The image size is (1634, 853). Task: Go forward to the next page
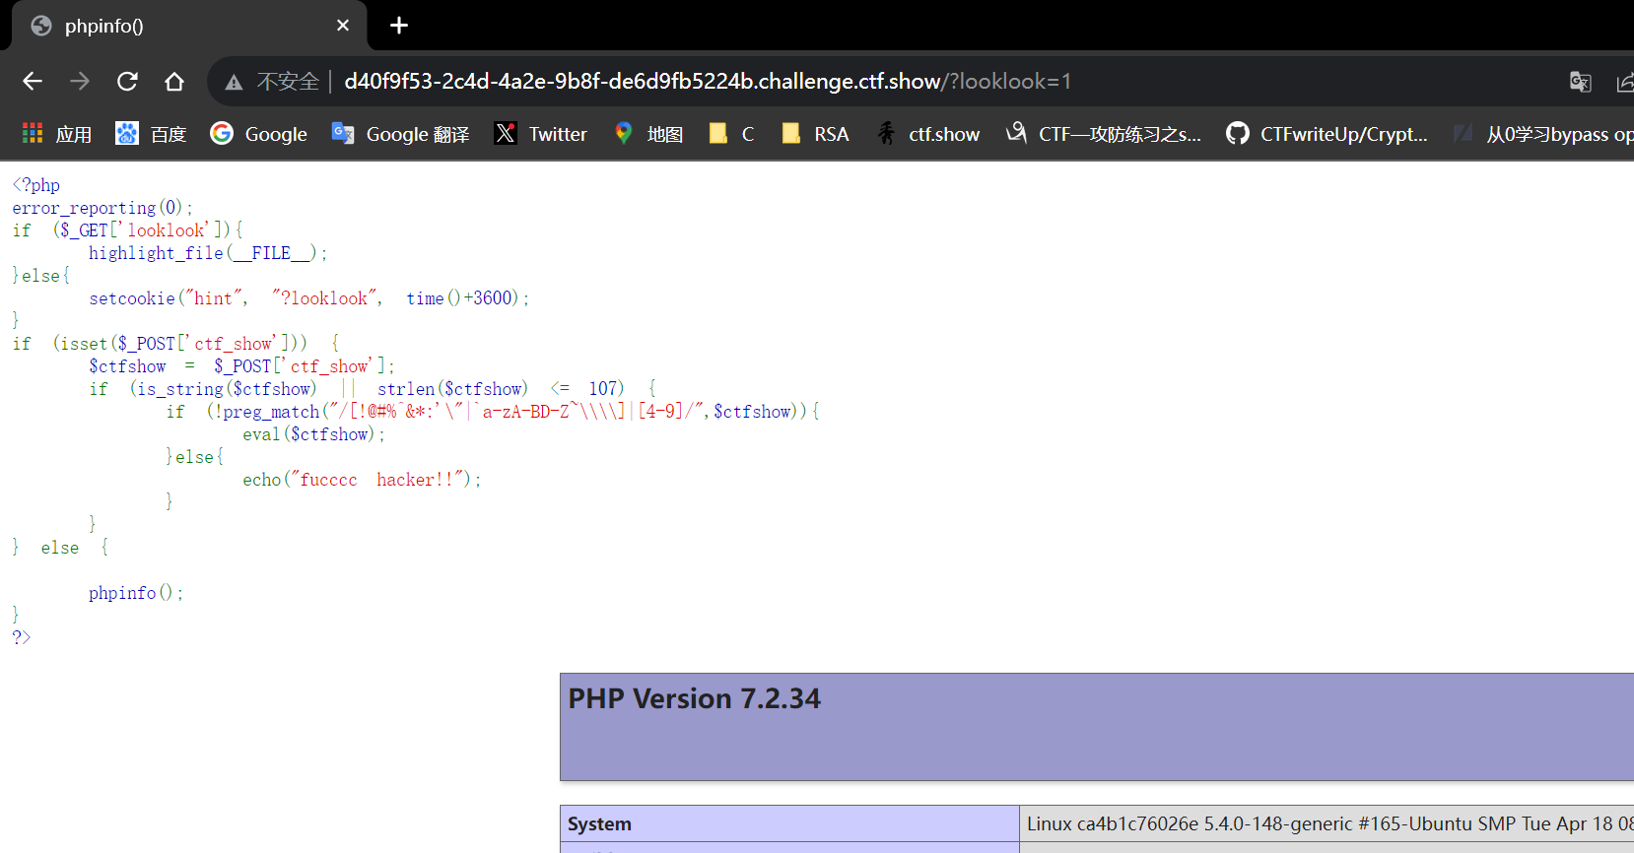click(80, 81)
